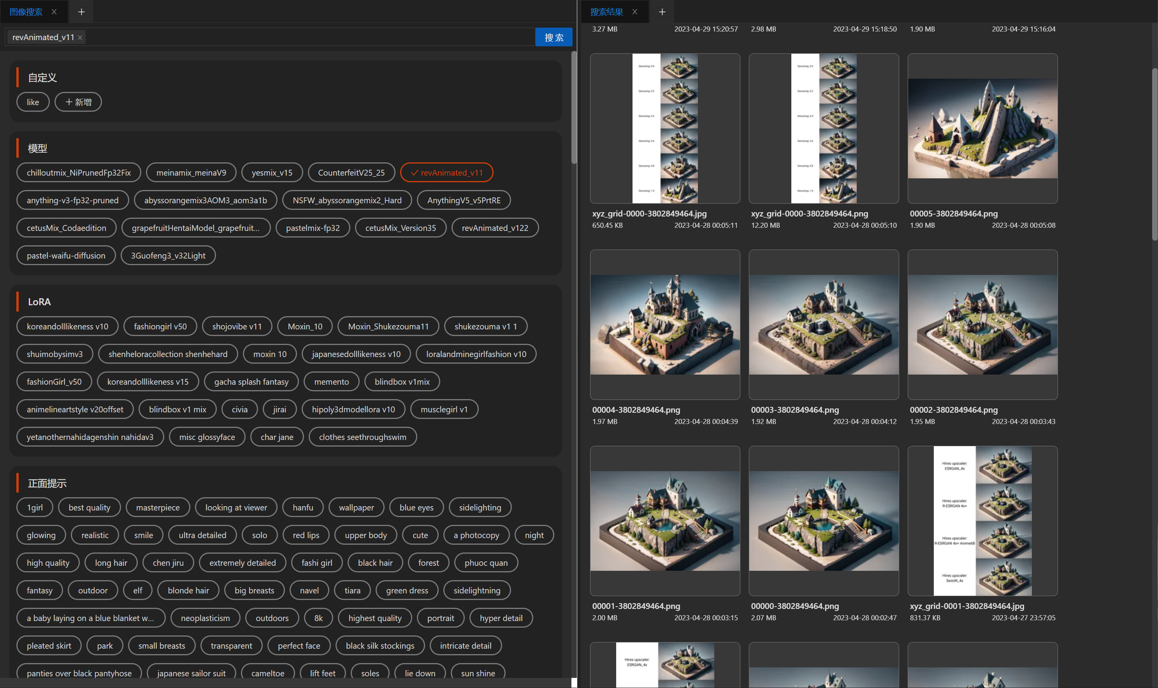Select cetusMix_Codaedition model tag

tap(67, 228)
